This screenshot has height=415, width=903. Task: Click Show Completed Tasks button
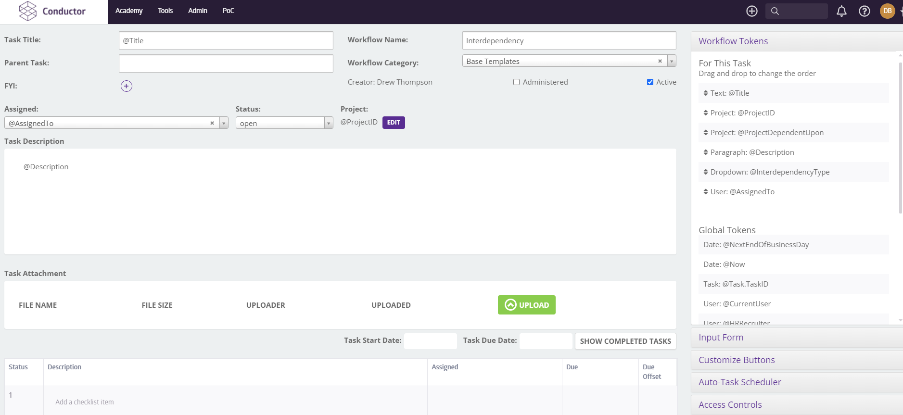625,341
